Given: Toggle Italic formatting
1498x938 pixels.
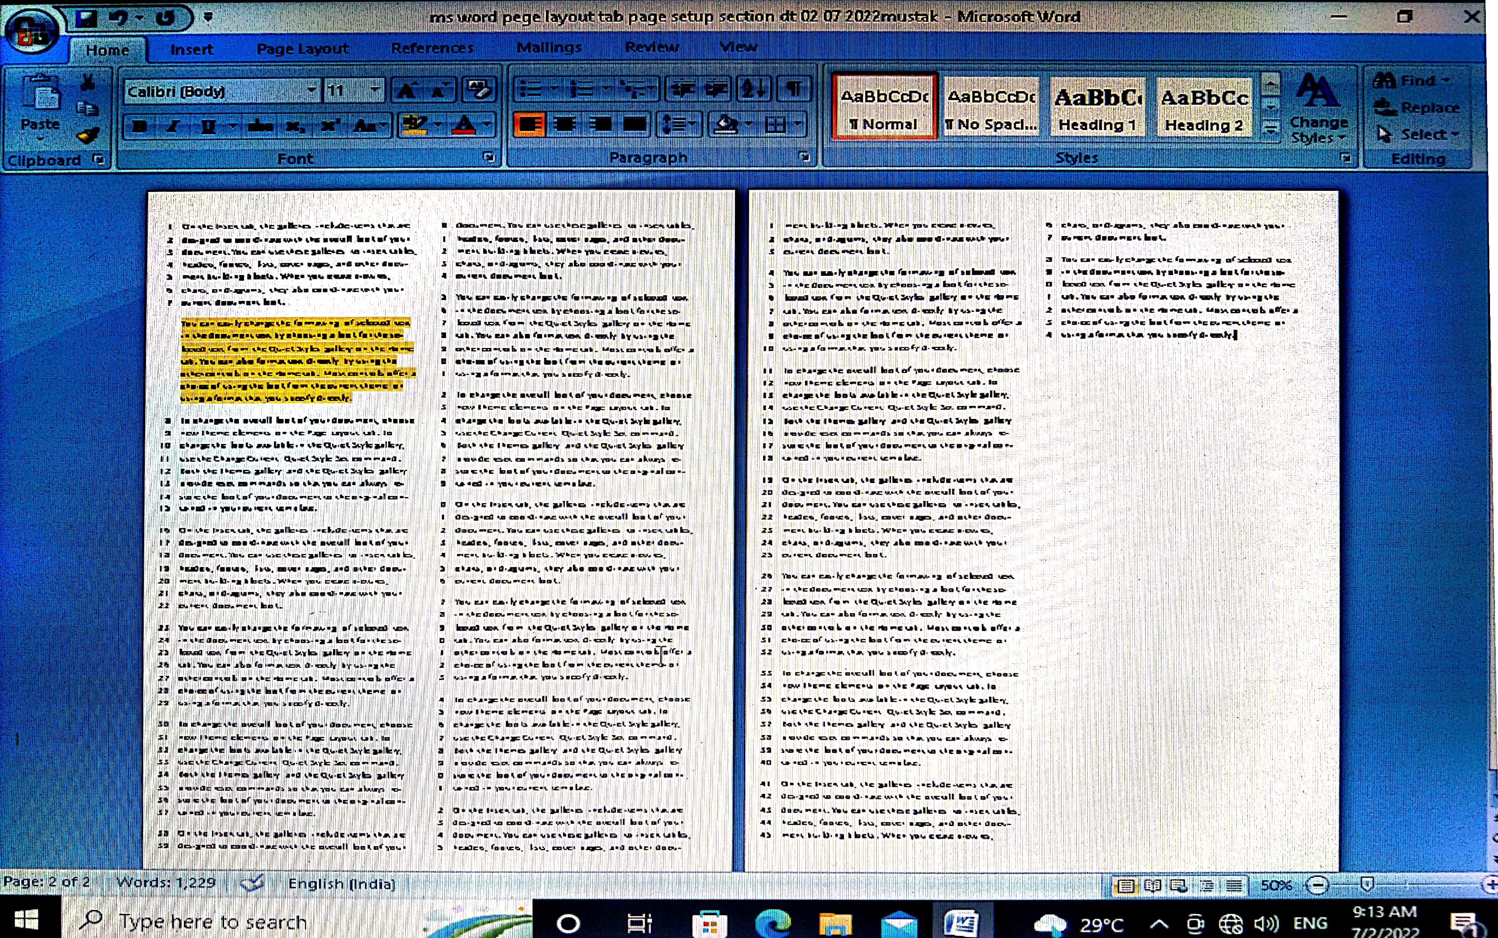Looking at the screenshot, I should pos(173,126).
